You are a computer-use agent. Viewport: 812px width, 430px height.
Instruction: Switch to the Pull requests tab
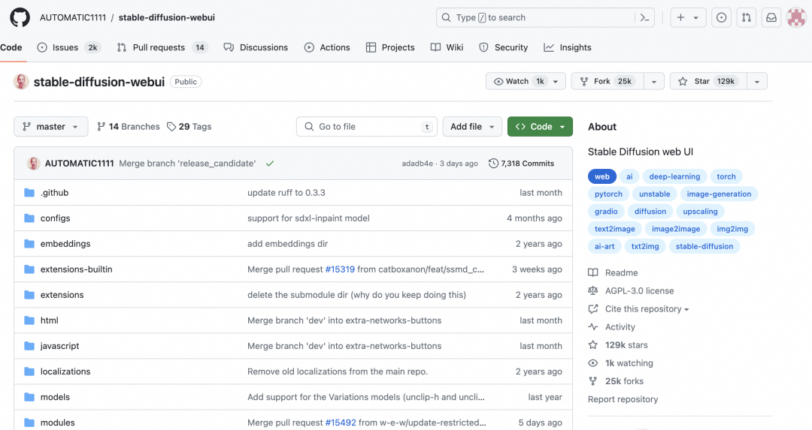pos(162,47)
